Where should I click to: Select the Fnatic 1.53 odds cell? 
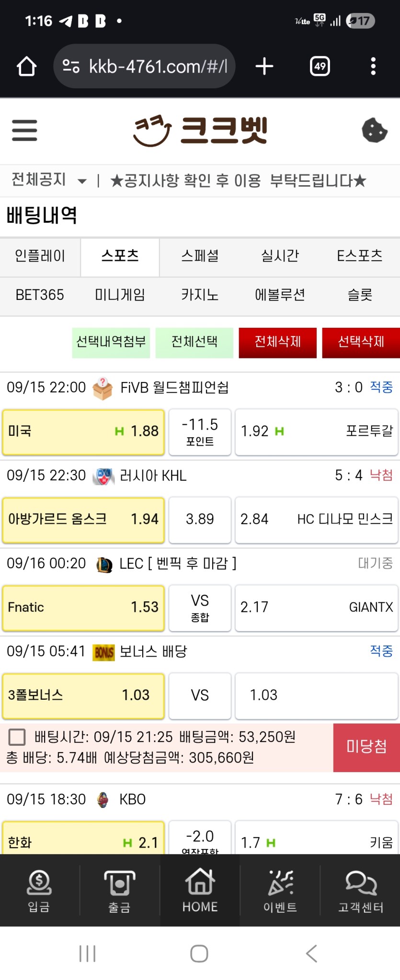click(x=83, y=608)
